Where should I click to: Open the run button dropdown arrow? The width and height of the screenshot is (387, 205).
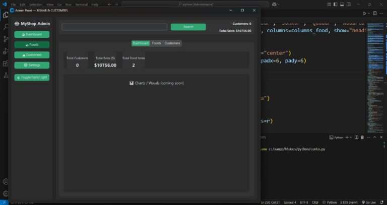point(369,13)
